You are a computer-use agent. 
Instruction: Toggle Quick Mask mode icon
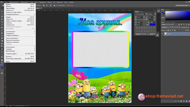coord(2,70)
